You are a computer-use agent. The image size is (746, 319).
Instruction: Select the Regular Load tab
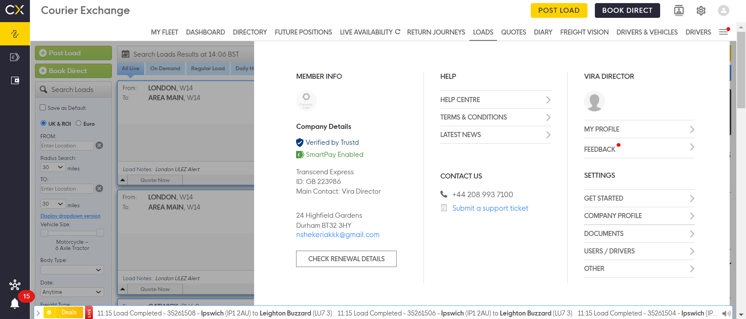(208, 68)
